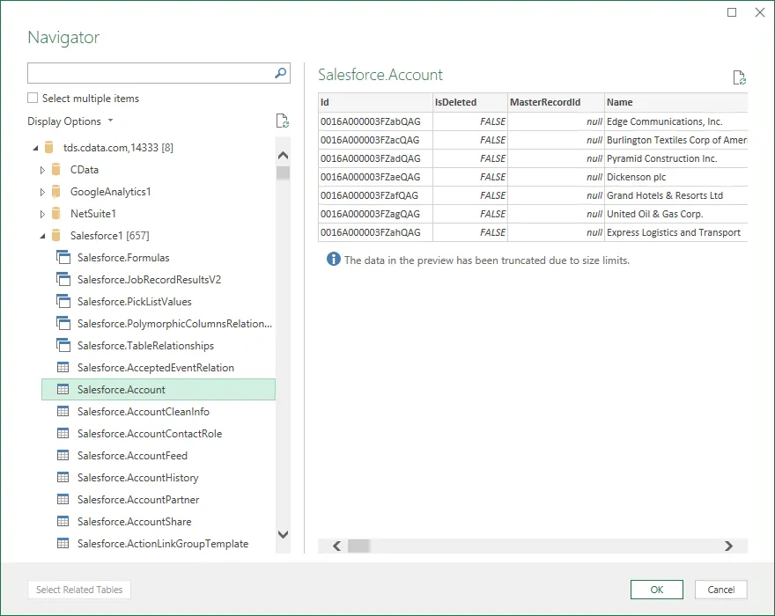This screenshot has width=775, height=616.
Task: Expand the GoogleAnalytics1 node
Action: click(x=42, y=191)
